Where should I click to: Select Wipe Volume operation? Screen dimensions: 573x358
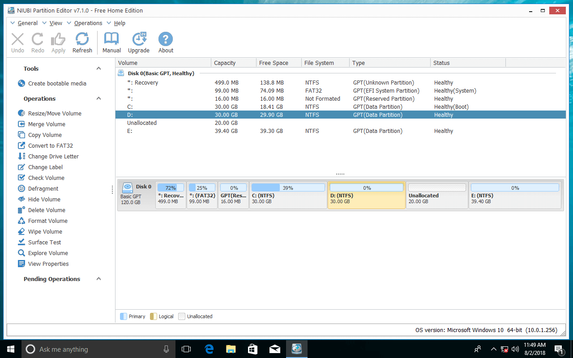[x=40, y=231]
